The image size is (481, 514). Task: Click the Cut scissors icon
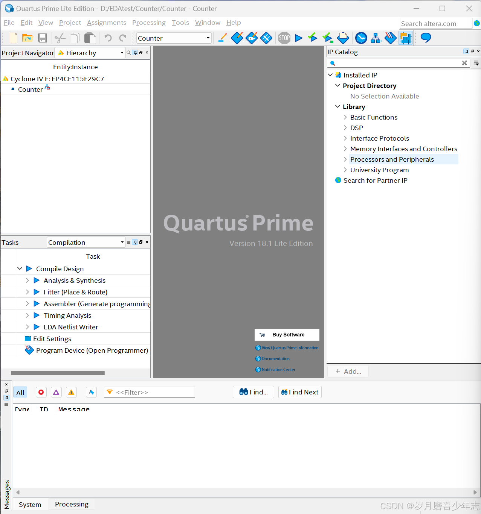pos(60,38)
